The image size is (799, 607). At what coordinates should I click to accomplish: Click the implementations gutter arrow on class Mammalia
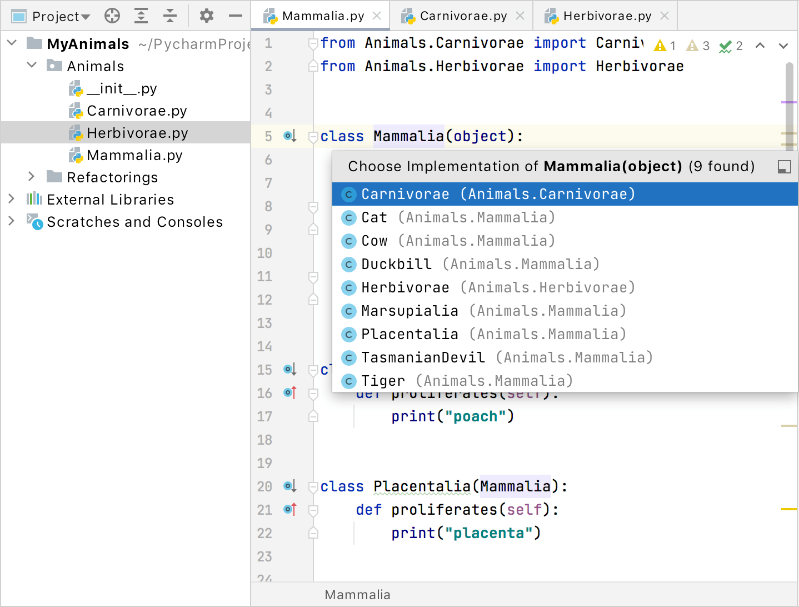click(289, 136)
